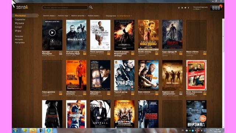The image size is (236, 133).
Task: Open the Весёлые каникулы poster
Action: [76, 75]
